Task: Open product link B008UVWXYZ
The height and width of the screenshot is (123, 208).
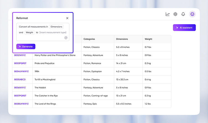Action: [22, 104]
